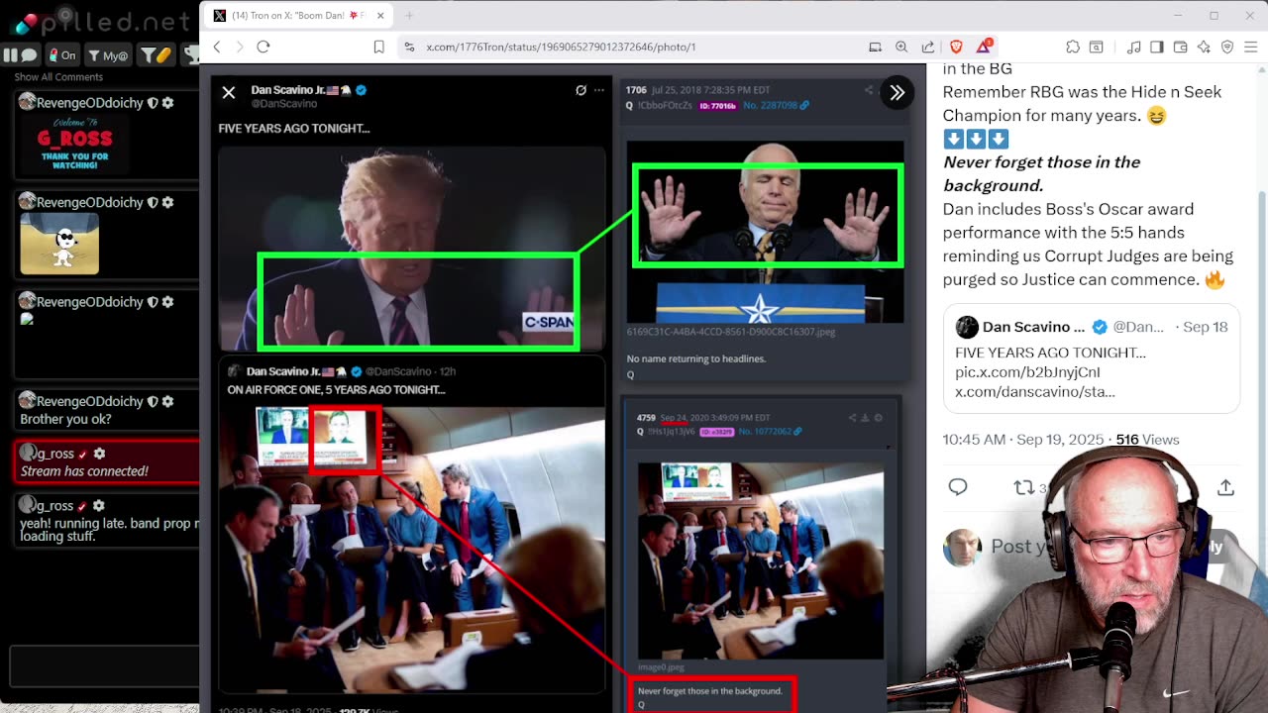Reload the current page
Viewport: 1268px width, 713px height.
point(264,47)
